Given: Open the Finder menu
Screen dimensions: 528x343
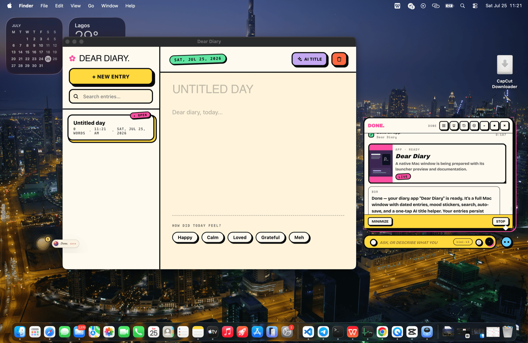Looking at the screenshot, I should [x=26, y=6].
